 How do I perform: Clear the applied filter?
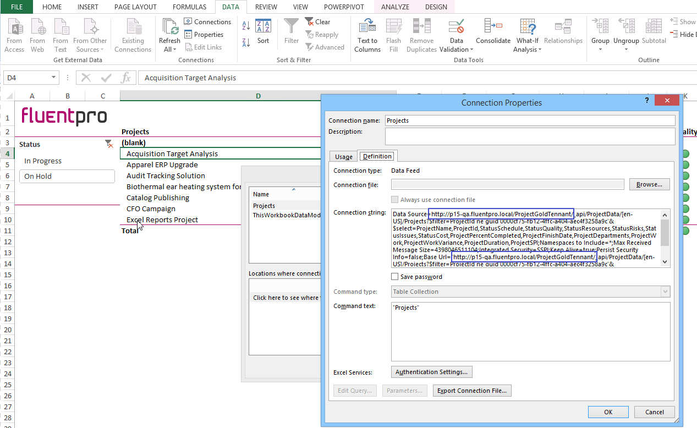pos(318,22)
